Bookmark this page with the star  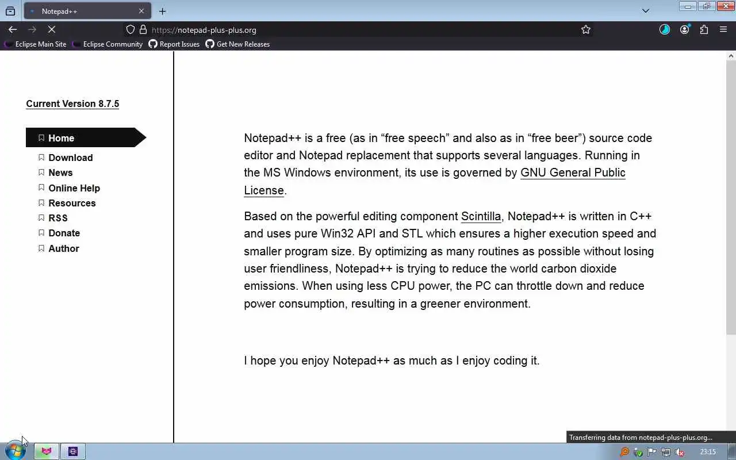[x=585, y=29]
